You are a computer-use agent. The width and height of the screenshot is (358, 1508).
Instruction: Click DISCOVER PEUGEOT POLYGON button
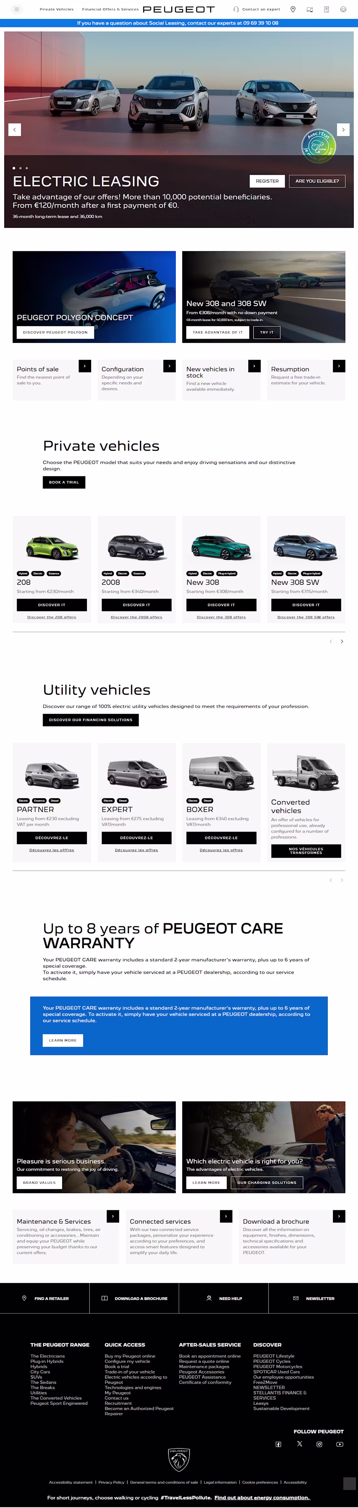click(x=55, y=332)
